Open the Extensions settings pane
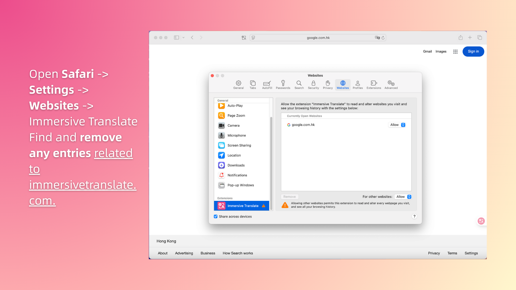Screen dimensions: 516x290 (x=374, y=85)
